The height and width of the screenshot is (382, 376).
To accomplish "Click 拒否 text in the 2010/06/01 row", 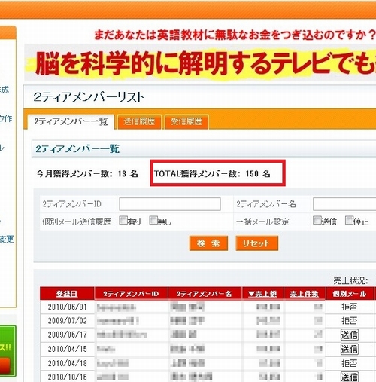I will tap(350, 307).
